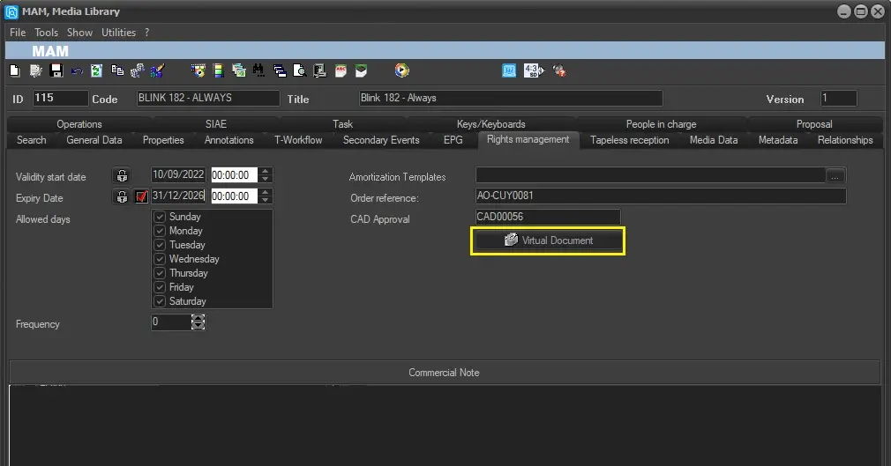Click the Virtual Document button
This screenshot has height=466, width=891.
coord(548,240)
